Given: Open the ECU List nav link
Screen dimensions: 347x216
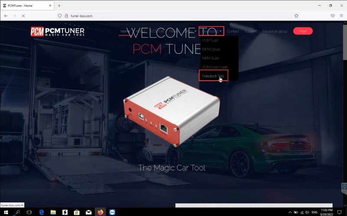Looking at the screenshot, I should tap(157, 31).
